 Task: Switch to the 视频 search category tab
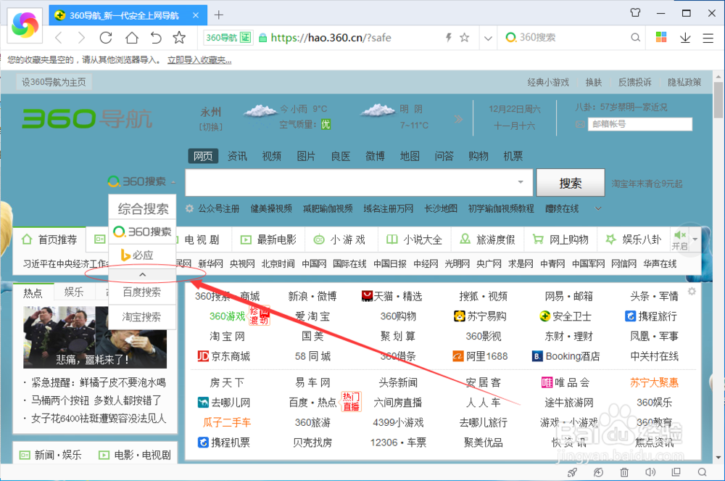271,155
